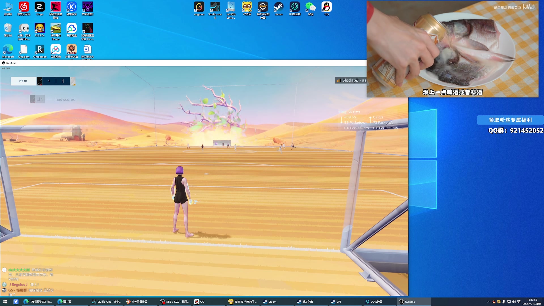
Task: Open the r2modman desktop shortcut
Action: click(40, 50)
